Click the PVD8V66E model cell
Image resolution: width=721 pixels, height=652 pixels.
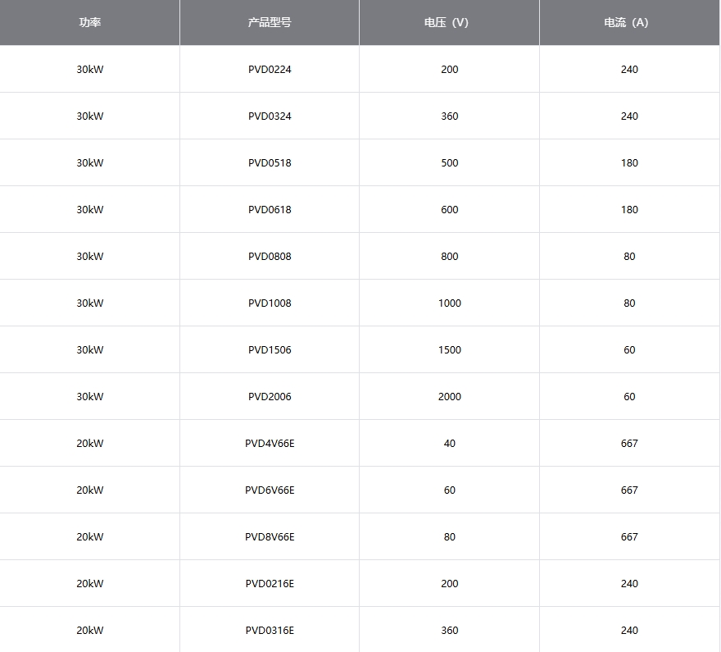point(270,537)
